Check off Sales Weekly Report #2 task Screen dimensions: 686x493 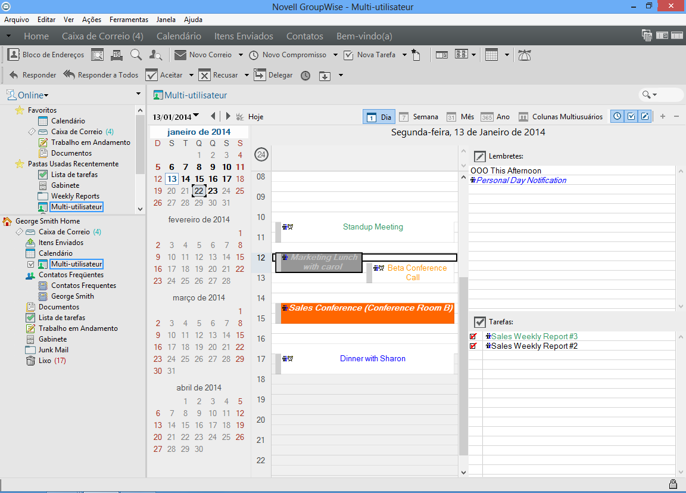coord(473,346)
